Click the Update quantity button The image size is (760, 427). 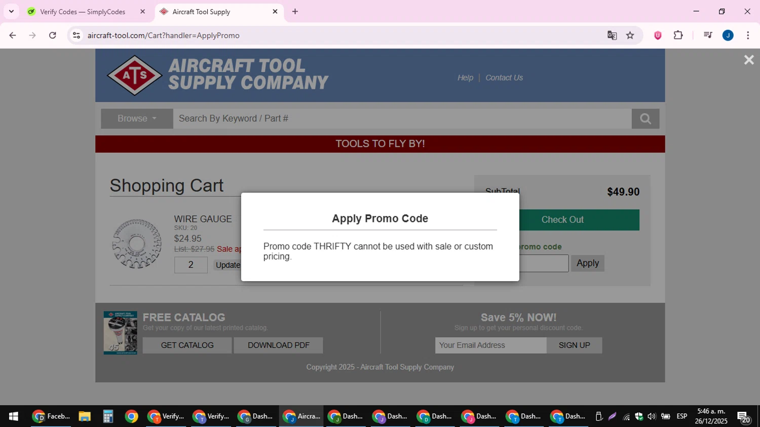[x=227, y=265]
